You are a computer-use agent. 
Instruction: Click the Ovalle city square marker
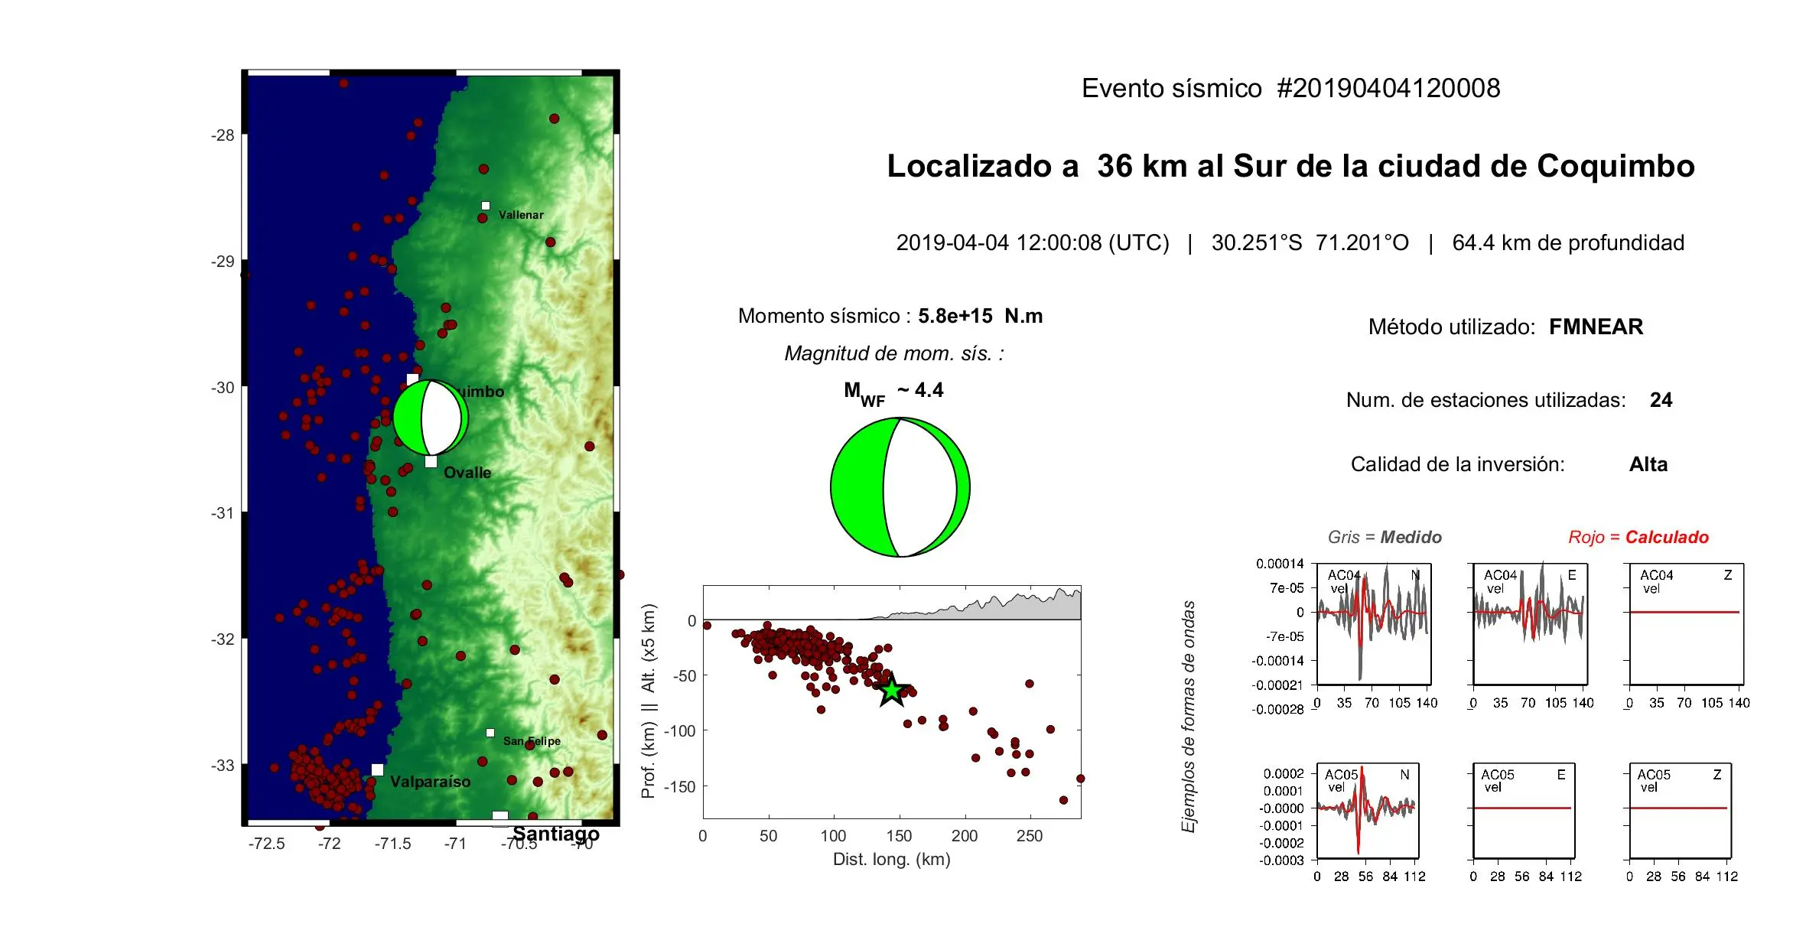pyautogui.click(x=431, y=461)
